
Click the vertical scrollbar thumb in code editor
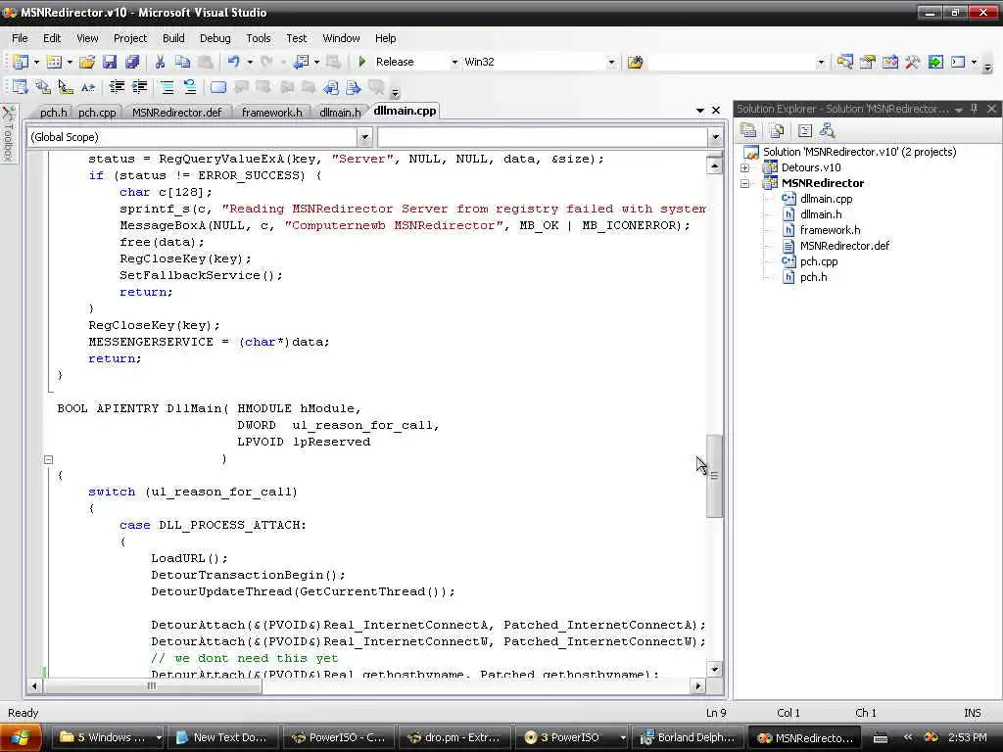[714, 475]
